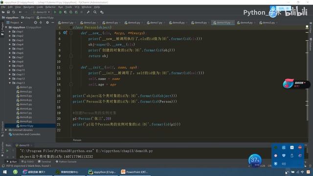313x176 pixels.
Task: Click the Expand/Collapse all icon in Project panel
Action: (x=41, y=22)
